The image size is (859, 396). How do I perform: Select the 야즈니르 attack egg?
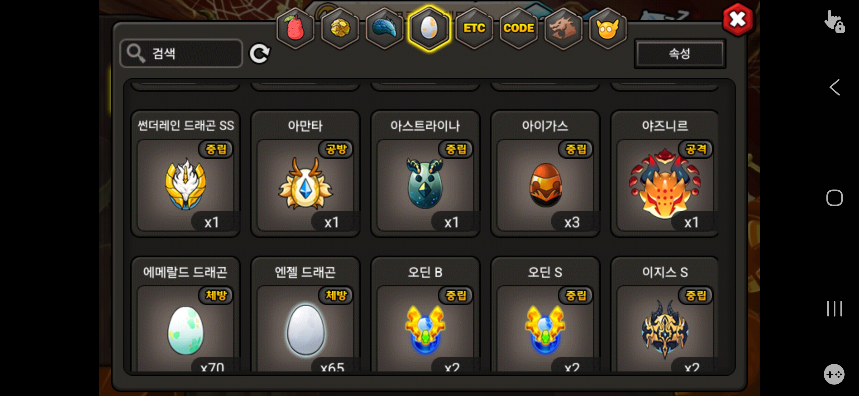pos(665,174)
